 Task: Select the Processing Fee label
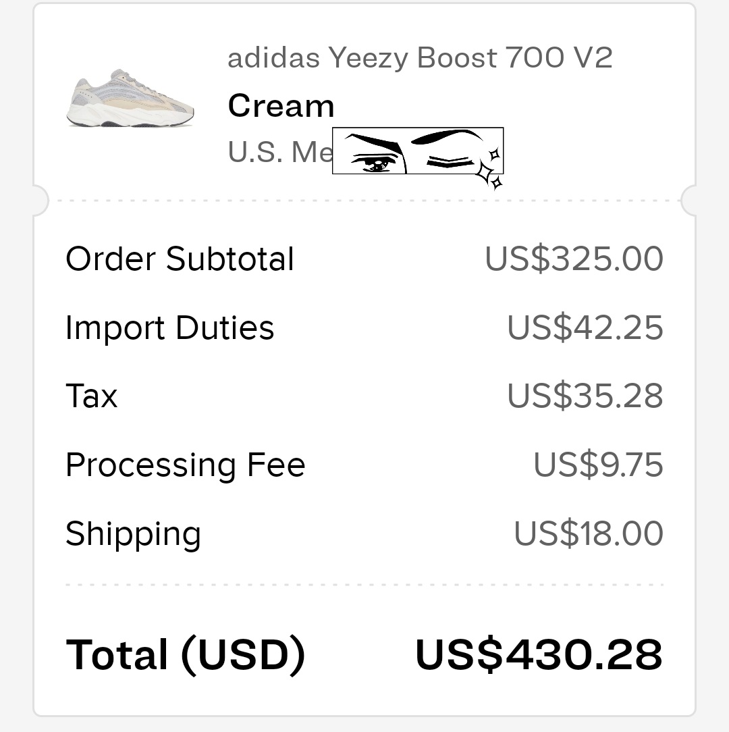point(185,465)
